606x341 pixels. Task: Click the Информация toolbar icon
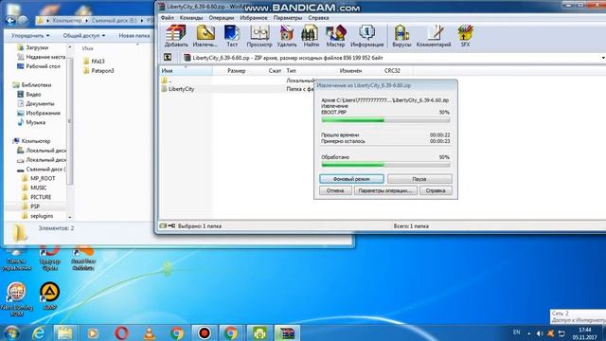coord(366,36)
